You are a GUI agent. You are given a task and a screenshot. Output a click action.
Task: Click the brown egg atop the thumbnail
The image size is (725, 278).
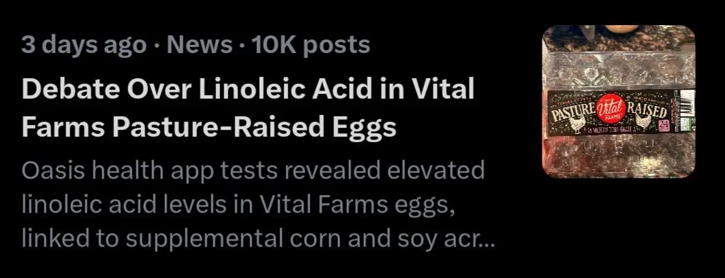621,29
